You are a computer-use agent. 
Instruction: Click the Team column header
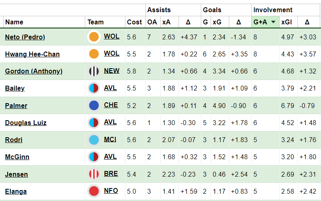(96, 22)
